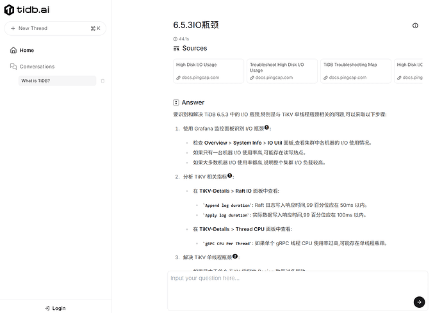This screenshot has height=313, width=442.
Task: Open the 'What is TiDB?' conversation
Action: coord(57,81)
